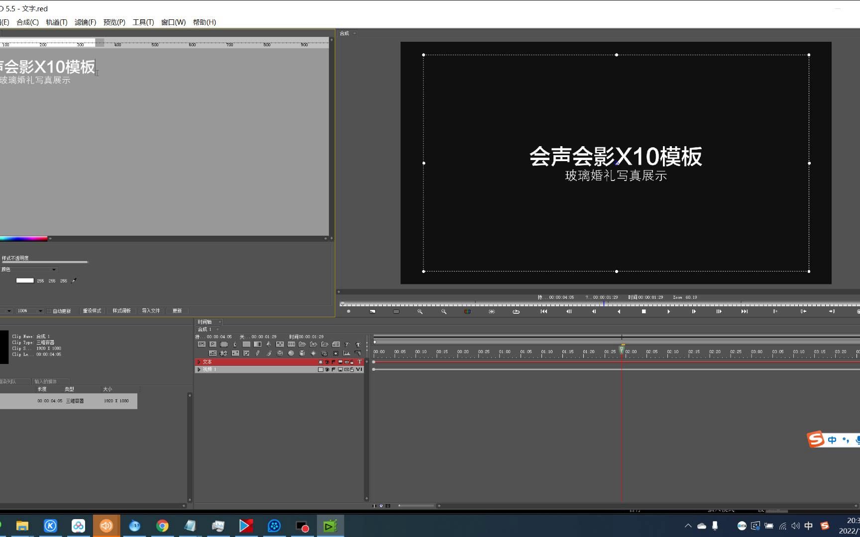This screenshot has width=860, height=537.
Task: Select the sphere primitive tool
Action: click(x=291, y=353)
